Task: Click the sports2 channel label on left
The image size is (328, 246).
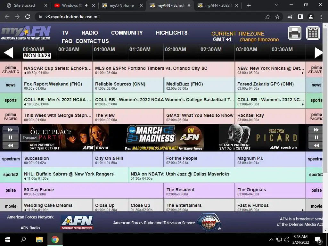Action: coord(11,175)
